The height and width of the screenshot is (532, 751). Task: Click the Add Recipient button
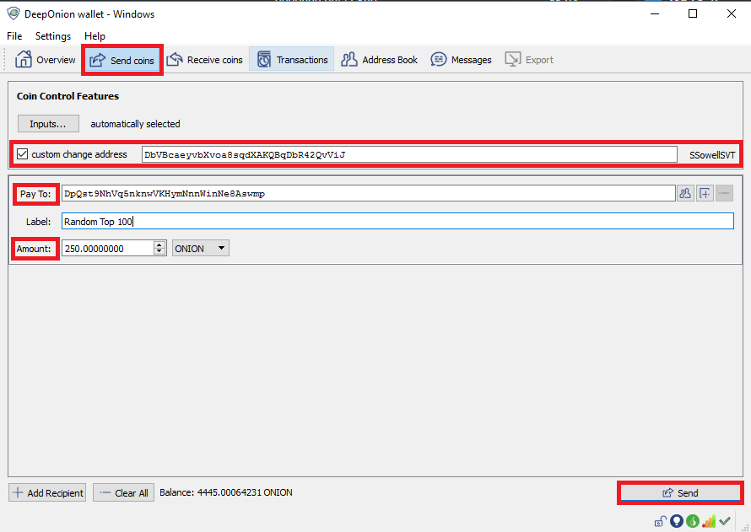47,492
